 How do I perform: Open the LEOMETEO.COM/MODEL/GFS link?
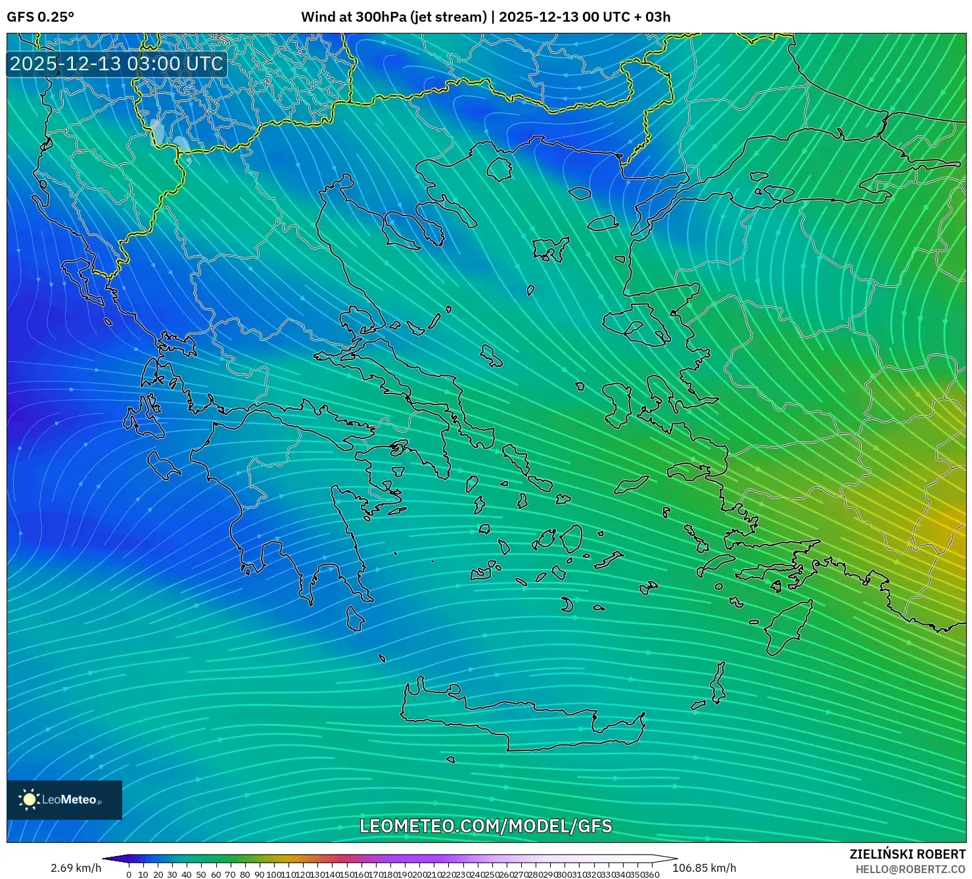coord(485,827)
